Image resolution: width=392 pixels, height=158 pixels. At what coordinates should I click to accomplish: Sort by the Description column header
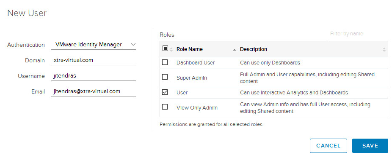pyautogui.click(x=254, y=49)
